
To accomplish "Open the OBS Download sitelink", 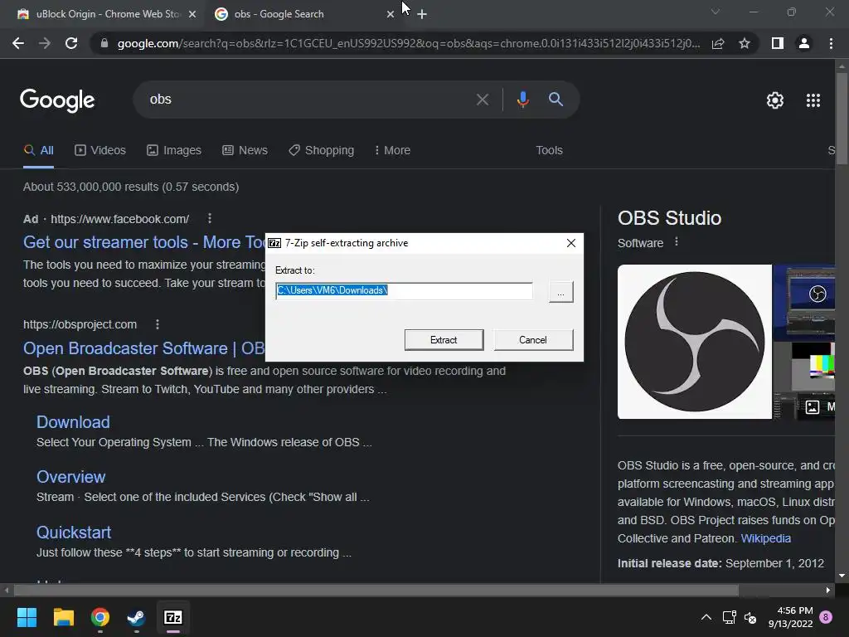I will point(73,422).
